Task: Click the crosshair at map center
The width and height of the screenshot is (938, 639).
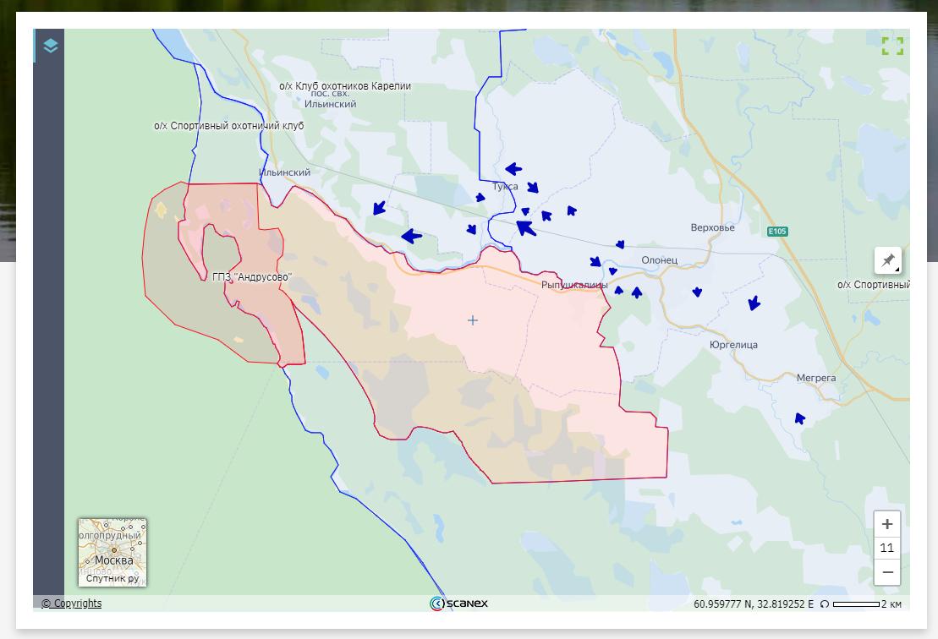Action: point(473,320)
